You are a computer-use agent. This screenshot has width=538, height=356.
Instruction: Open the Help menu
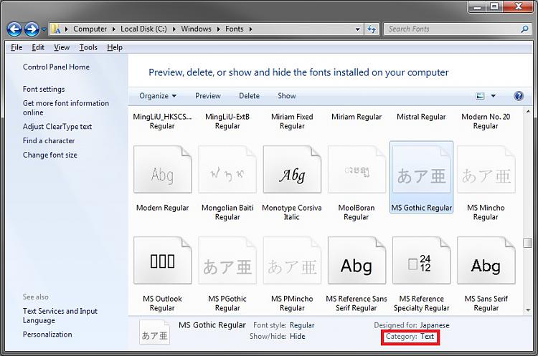tap(115, 47)
